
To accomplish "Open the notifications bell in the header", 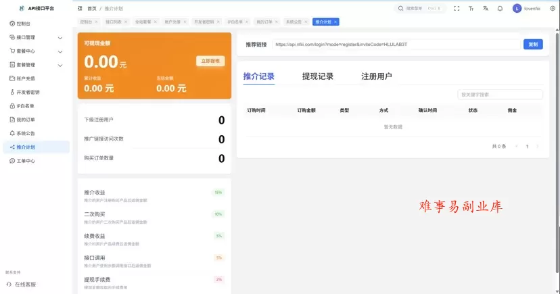I will pos(500,8).
